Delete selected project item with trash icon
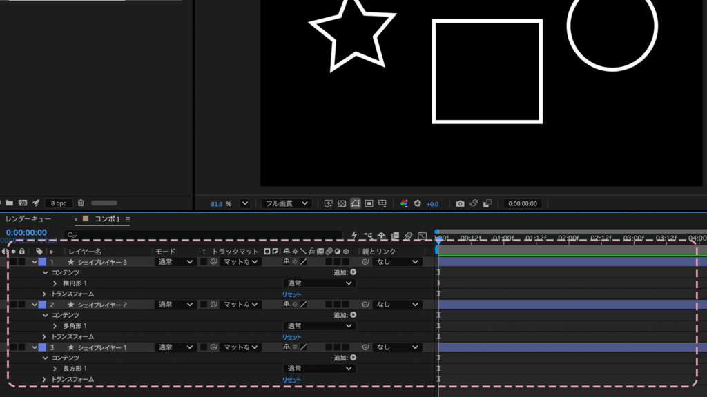 point(81,203)
